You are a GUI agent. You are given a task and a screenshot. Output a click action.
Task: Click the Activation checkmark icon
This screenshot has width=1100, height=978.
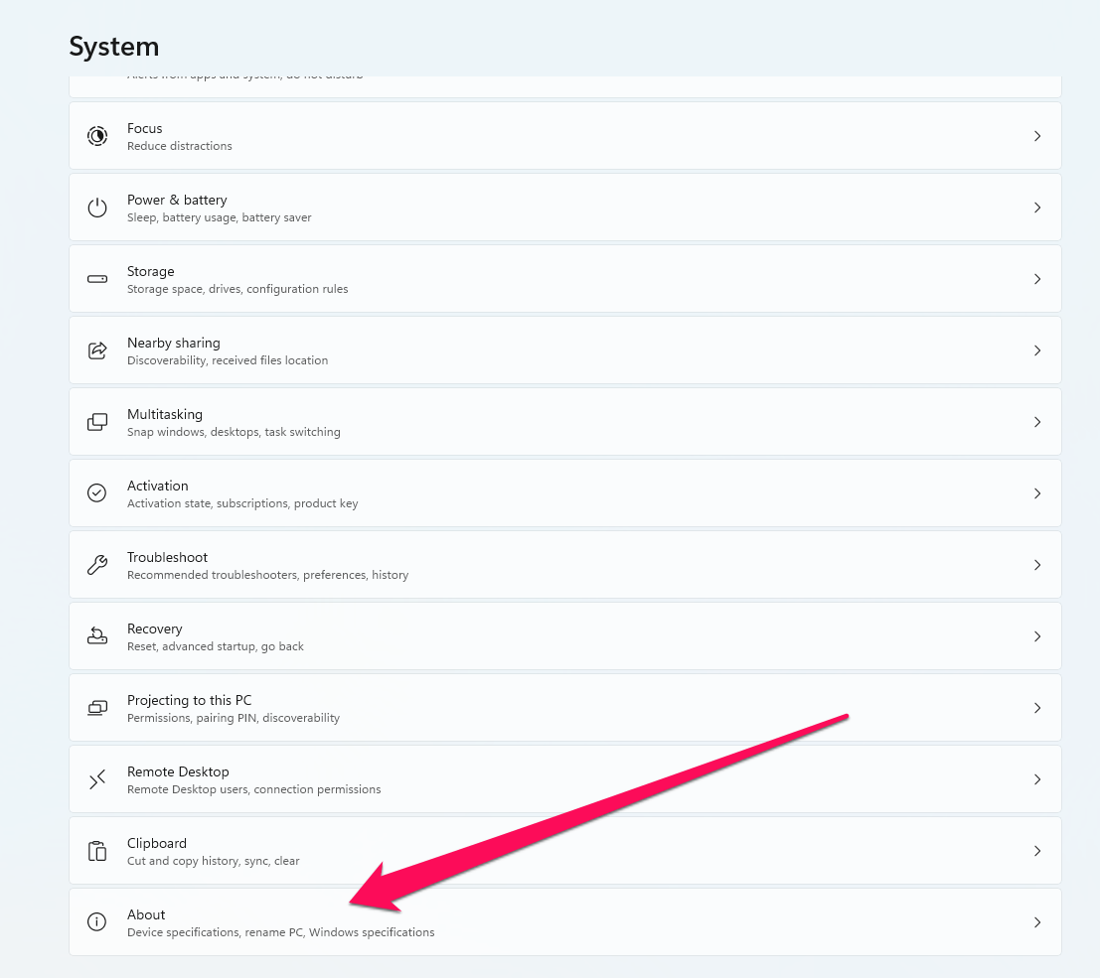coord(97,493)
